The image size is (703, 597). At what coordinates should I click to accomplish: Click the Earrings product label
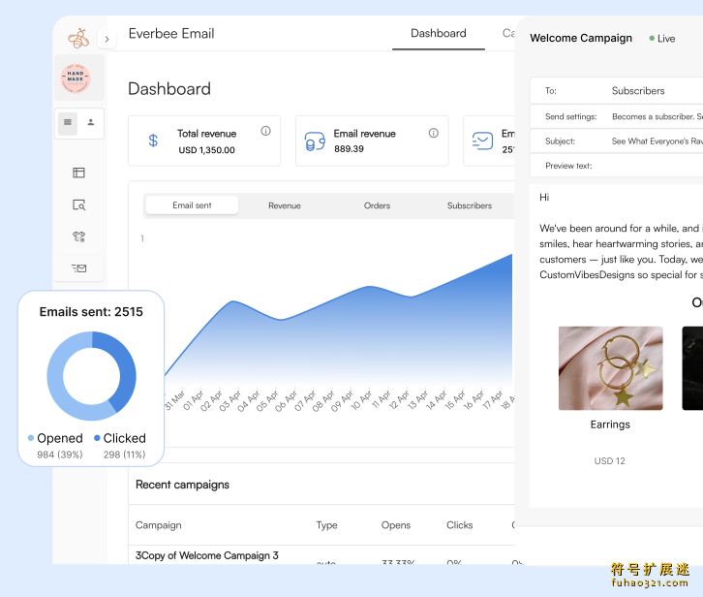coord(610,424)
